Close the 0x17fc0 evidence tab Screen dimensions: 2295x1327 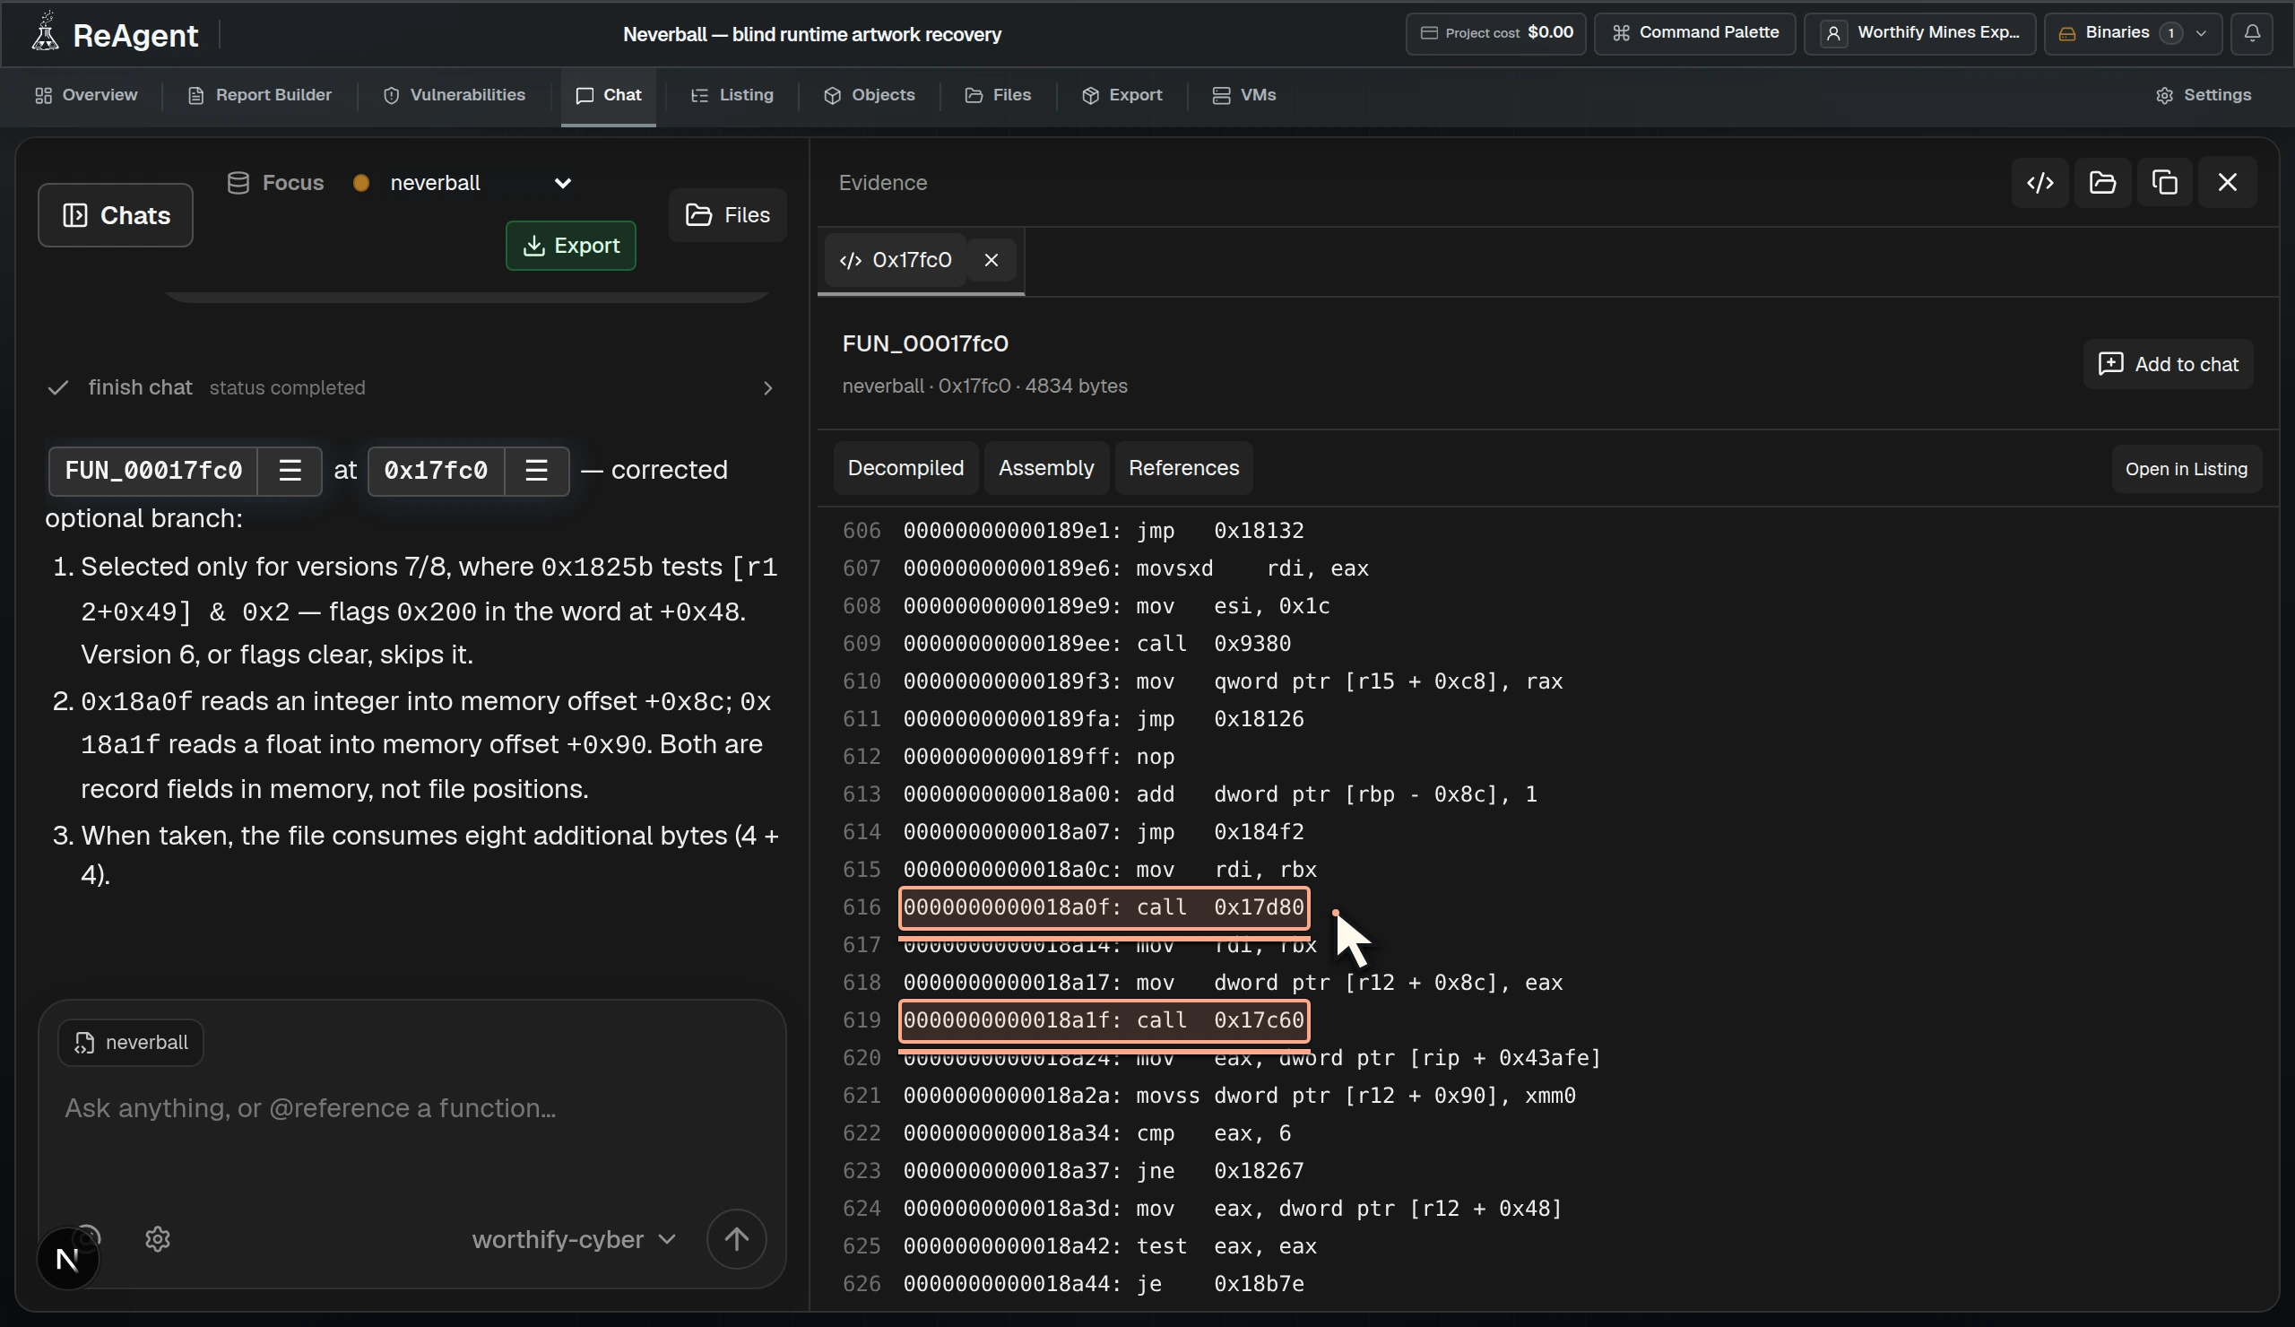coord(991,261)
